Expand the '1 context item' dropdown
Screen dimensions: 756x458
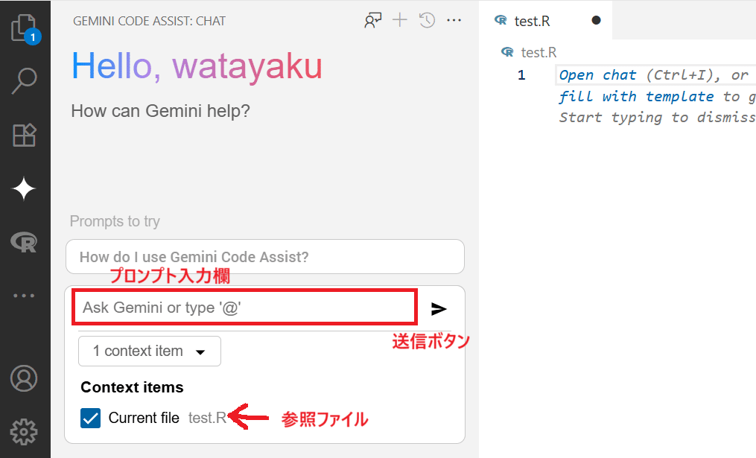tap(149, 351)
